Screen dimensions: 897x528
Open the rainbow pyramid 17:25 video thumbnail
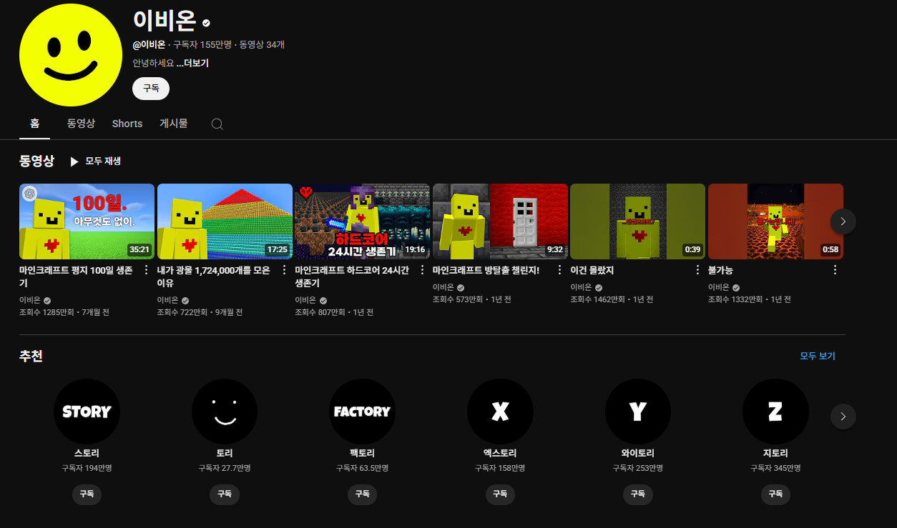(225, 221)
